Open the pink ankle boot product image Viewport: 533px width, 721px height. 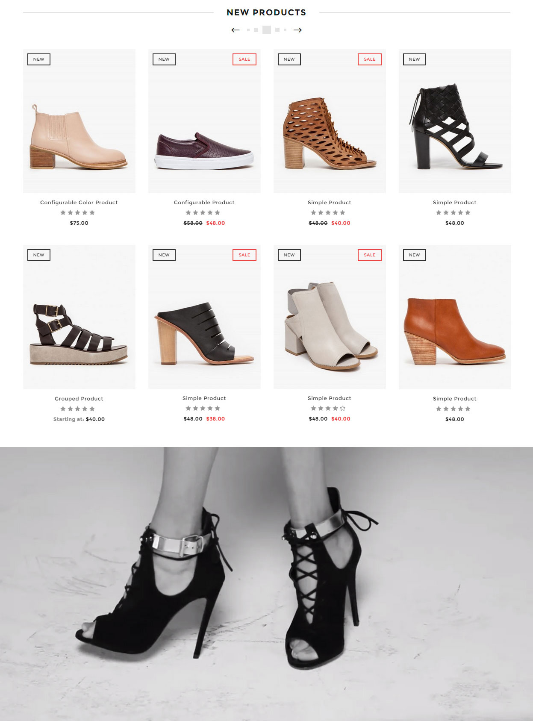pos(79,121)
